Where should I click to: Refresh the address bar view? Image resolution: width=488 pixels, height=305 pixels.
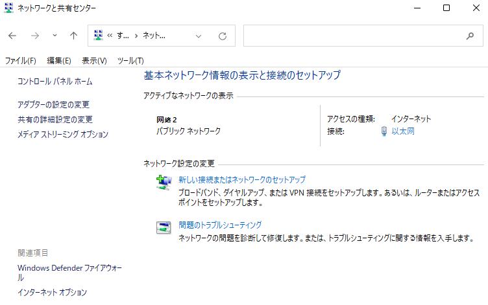click(223, 36)
